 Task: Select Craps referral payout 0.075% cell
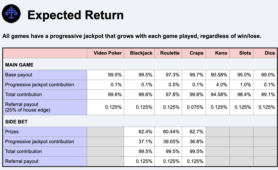[x=194, y=107]
